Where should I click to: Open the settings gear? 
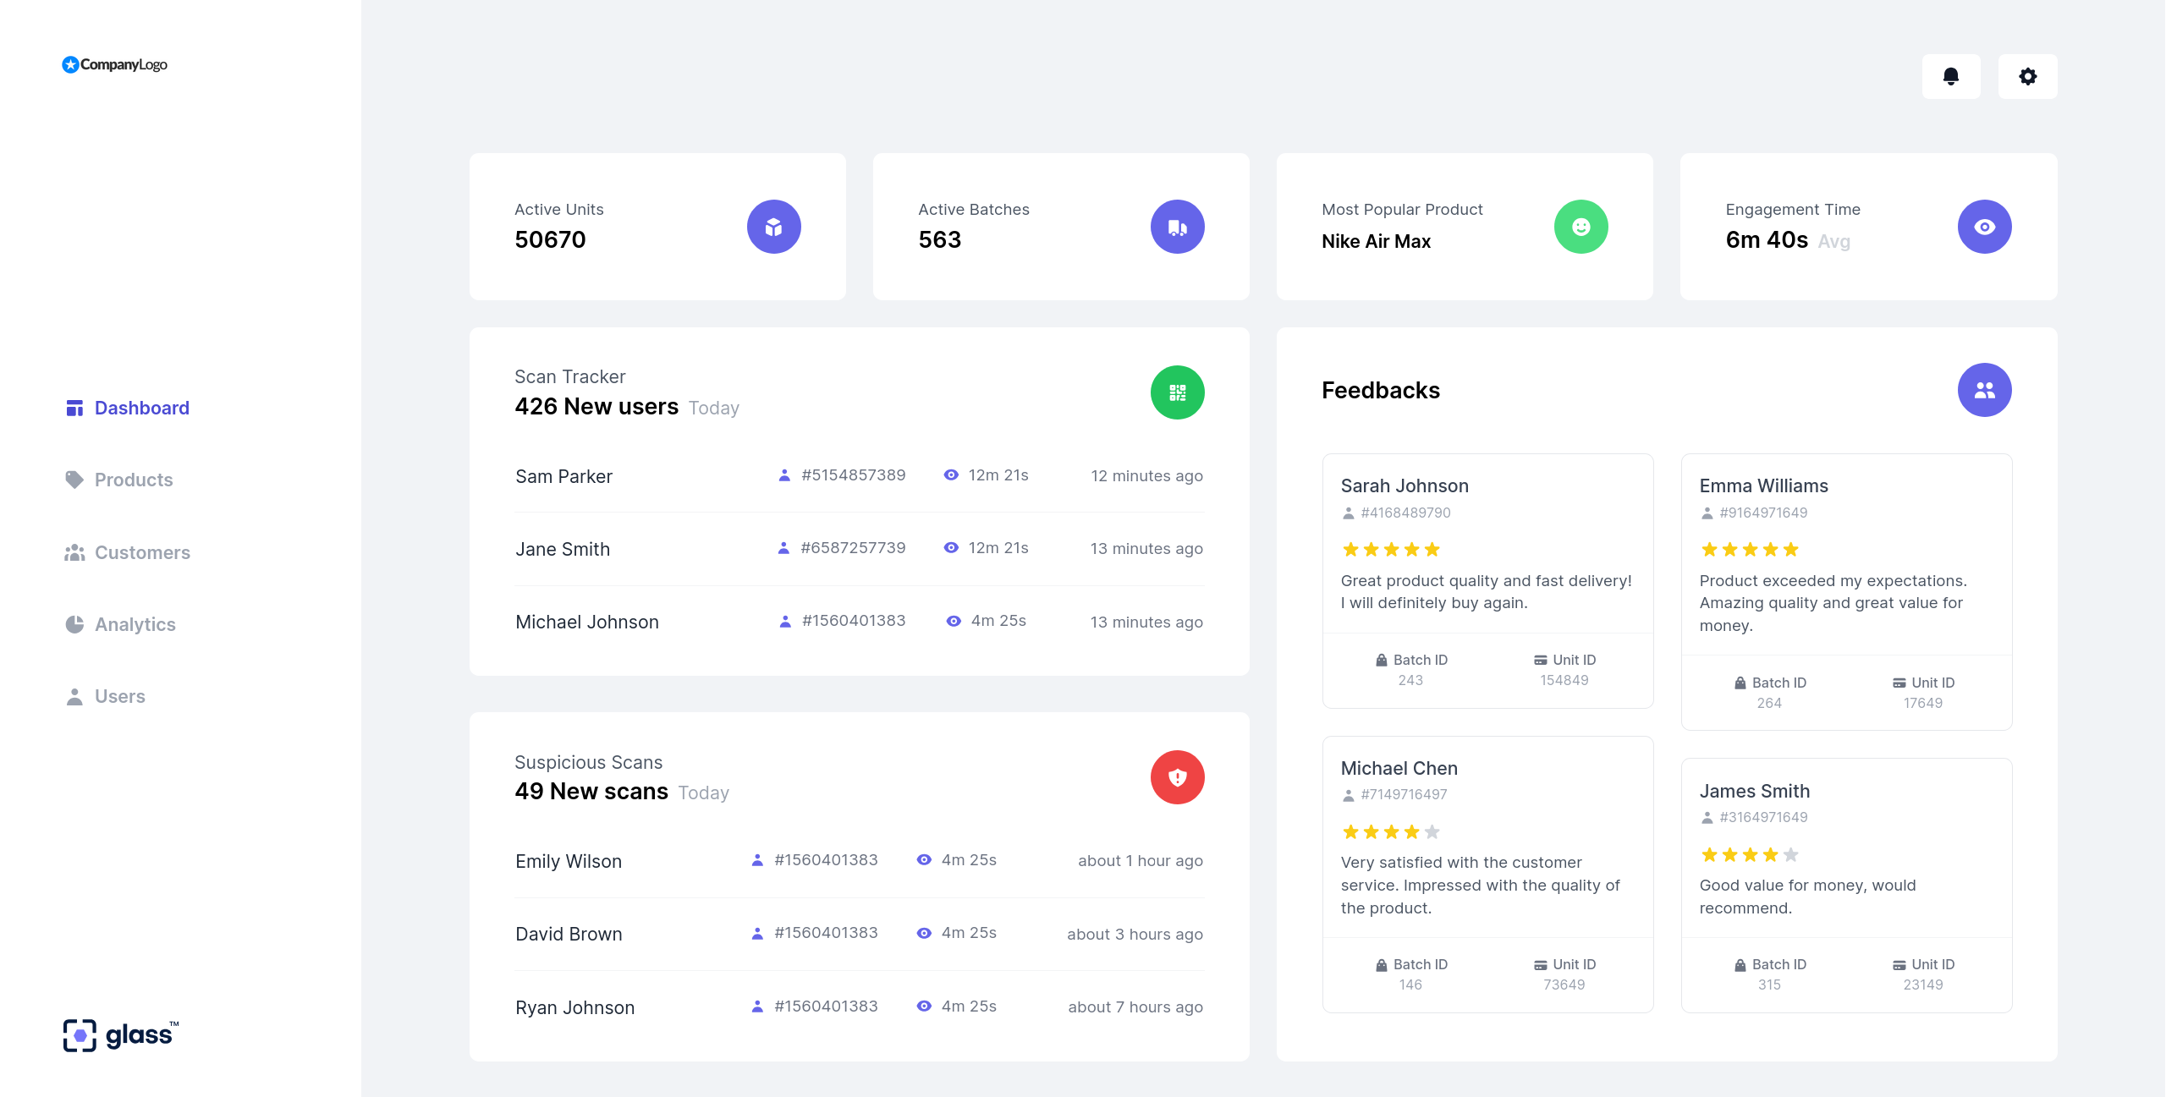click(x=2027, y=76)
